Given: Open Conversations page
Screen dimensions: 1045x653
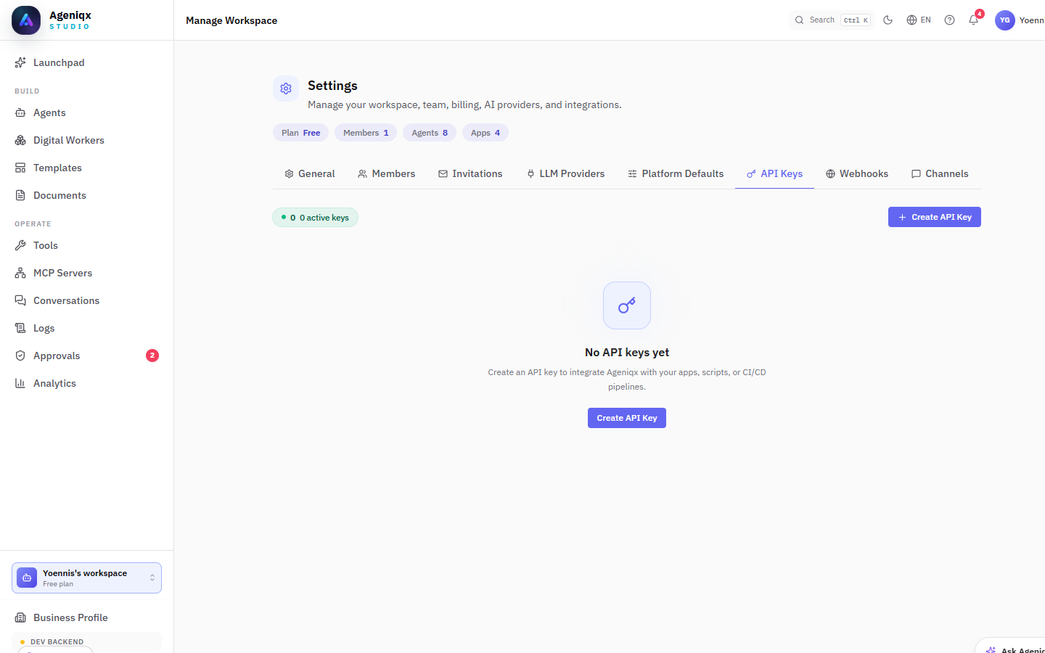Looking at the screenshot, I should [87, 300].
